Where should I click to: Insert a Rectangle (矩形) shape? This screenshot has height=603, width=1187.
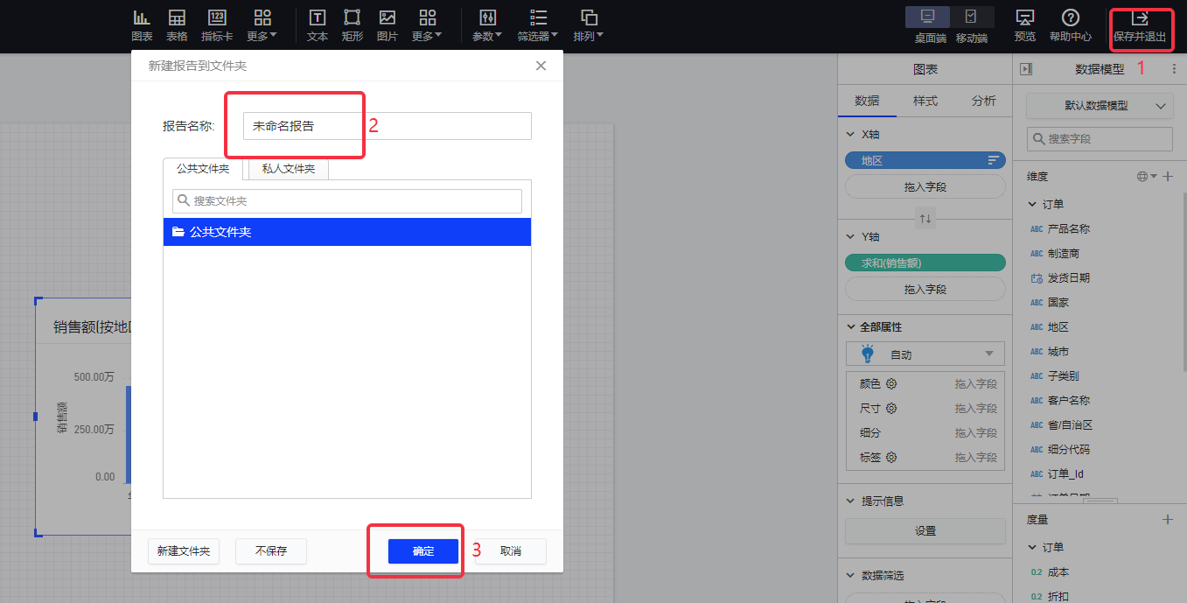[x=352, y=25]
